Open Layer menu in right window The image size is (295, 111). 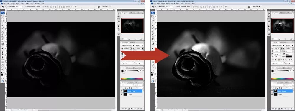(x=168, y=4)
